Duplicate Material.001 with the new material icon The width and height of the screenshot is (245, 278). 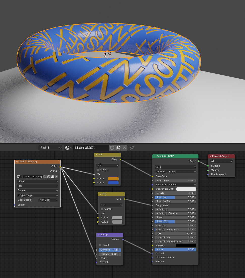[118, 148]
